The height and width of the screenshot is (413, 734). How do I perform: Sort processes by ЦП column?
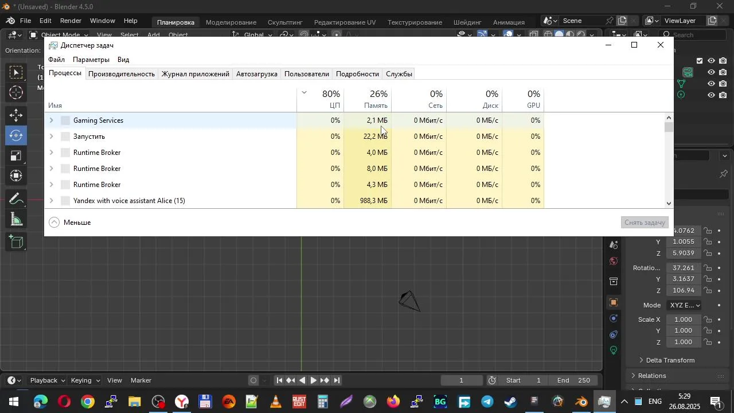coord(321,99)
